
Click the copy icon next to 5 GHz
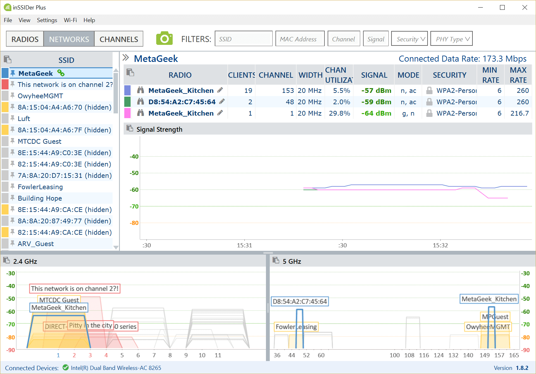(x=276, y=260)
